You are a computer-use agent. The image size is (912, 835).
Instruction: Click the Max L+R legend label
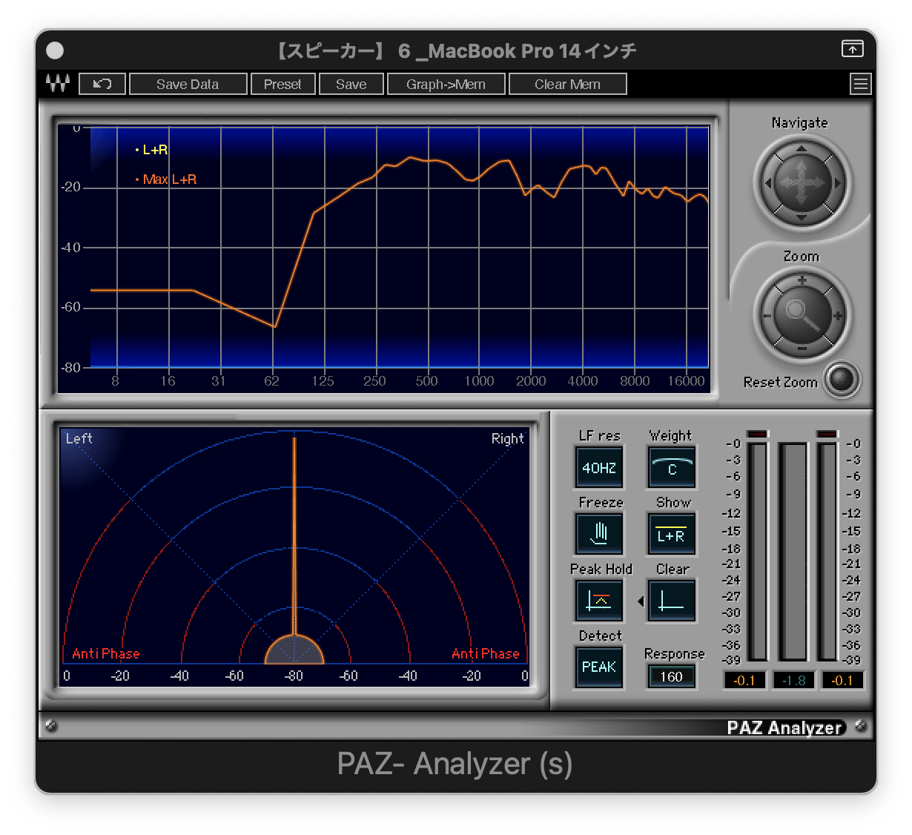click(170, 179)
